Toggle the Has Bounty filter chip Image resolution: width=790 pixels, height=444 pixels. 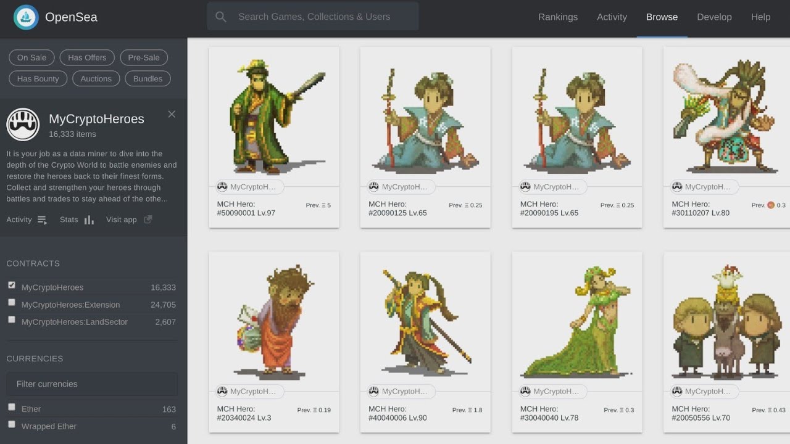[x=38, y=78]
